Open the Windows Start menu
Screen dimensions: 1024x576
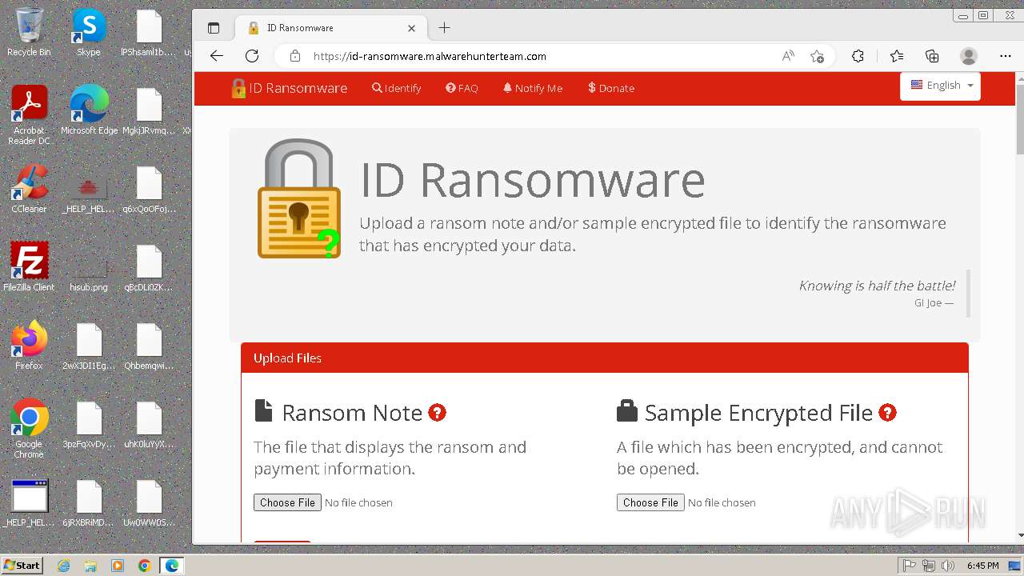(x=22, y=566)
